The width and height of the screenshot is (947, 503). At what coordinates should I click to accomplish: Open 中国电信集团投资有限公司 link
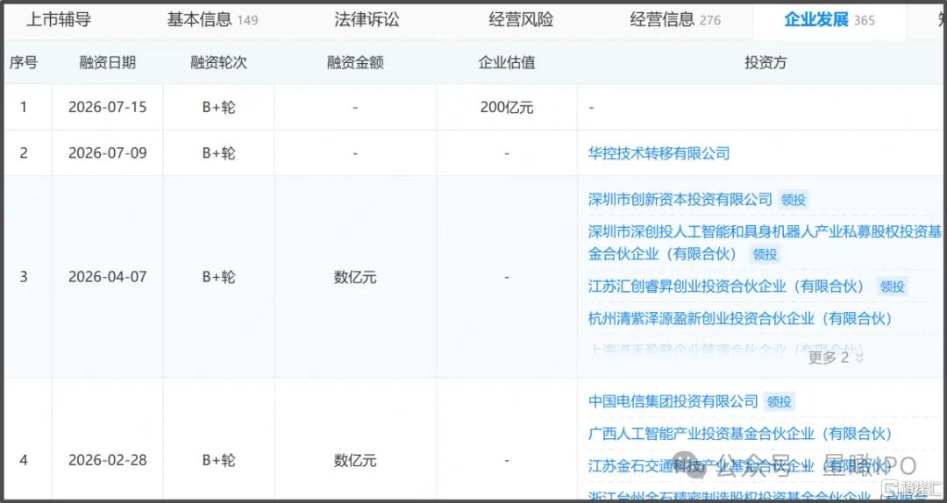(x=673, y=401)
